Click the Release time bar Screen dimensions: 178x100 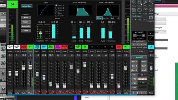coord(88,31)
